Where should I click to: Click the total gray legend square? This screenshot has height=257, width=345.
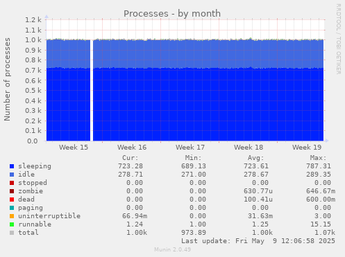click(12, 233)
